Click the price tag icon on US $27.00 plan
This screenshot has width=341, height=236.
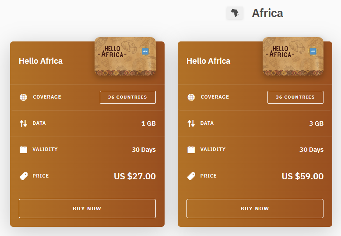click(24, 176)
